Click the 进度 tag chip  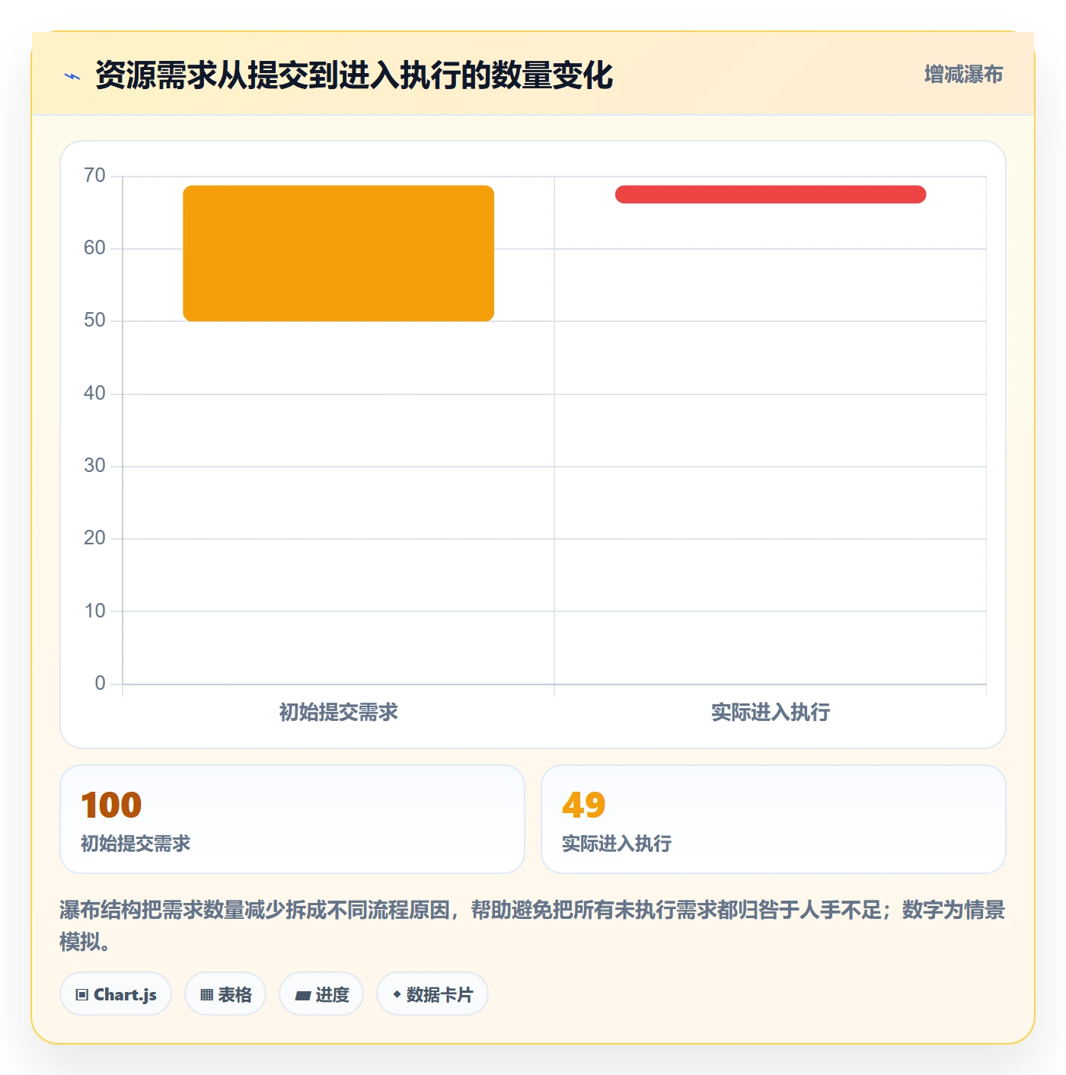pyautogui.click(x=321, y=994)
